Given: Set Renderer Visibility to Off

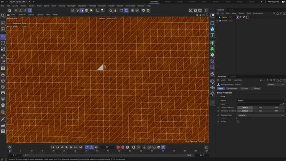Looking at the screenshot, I should 276,111.
